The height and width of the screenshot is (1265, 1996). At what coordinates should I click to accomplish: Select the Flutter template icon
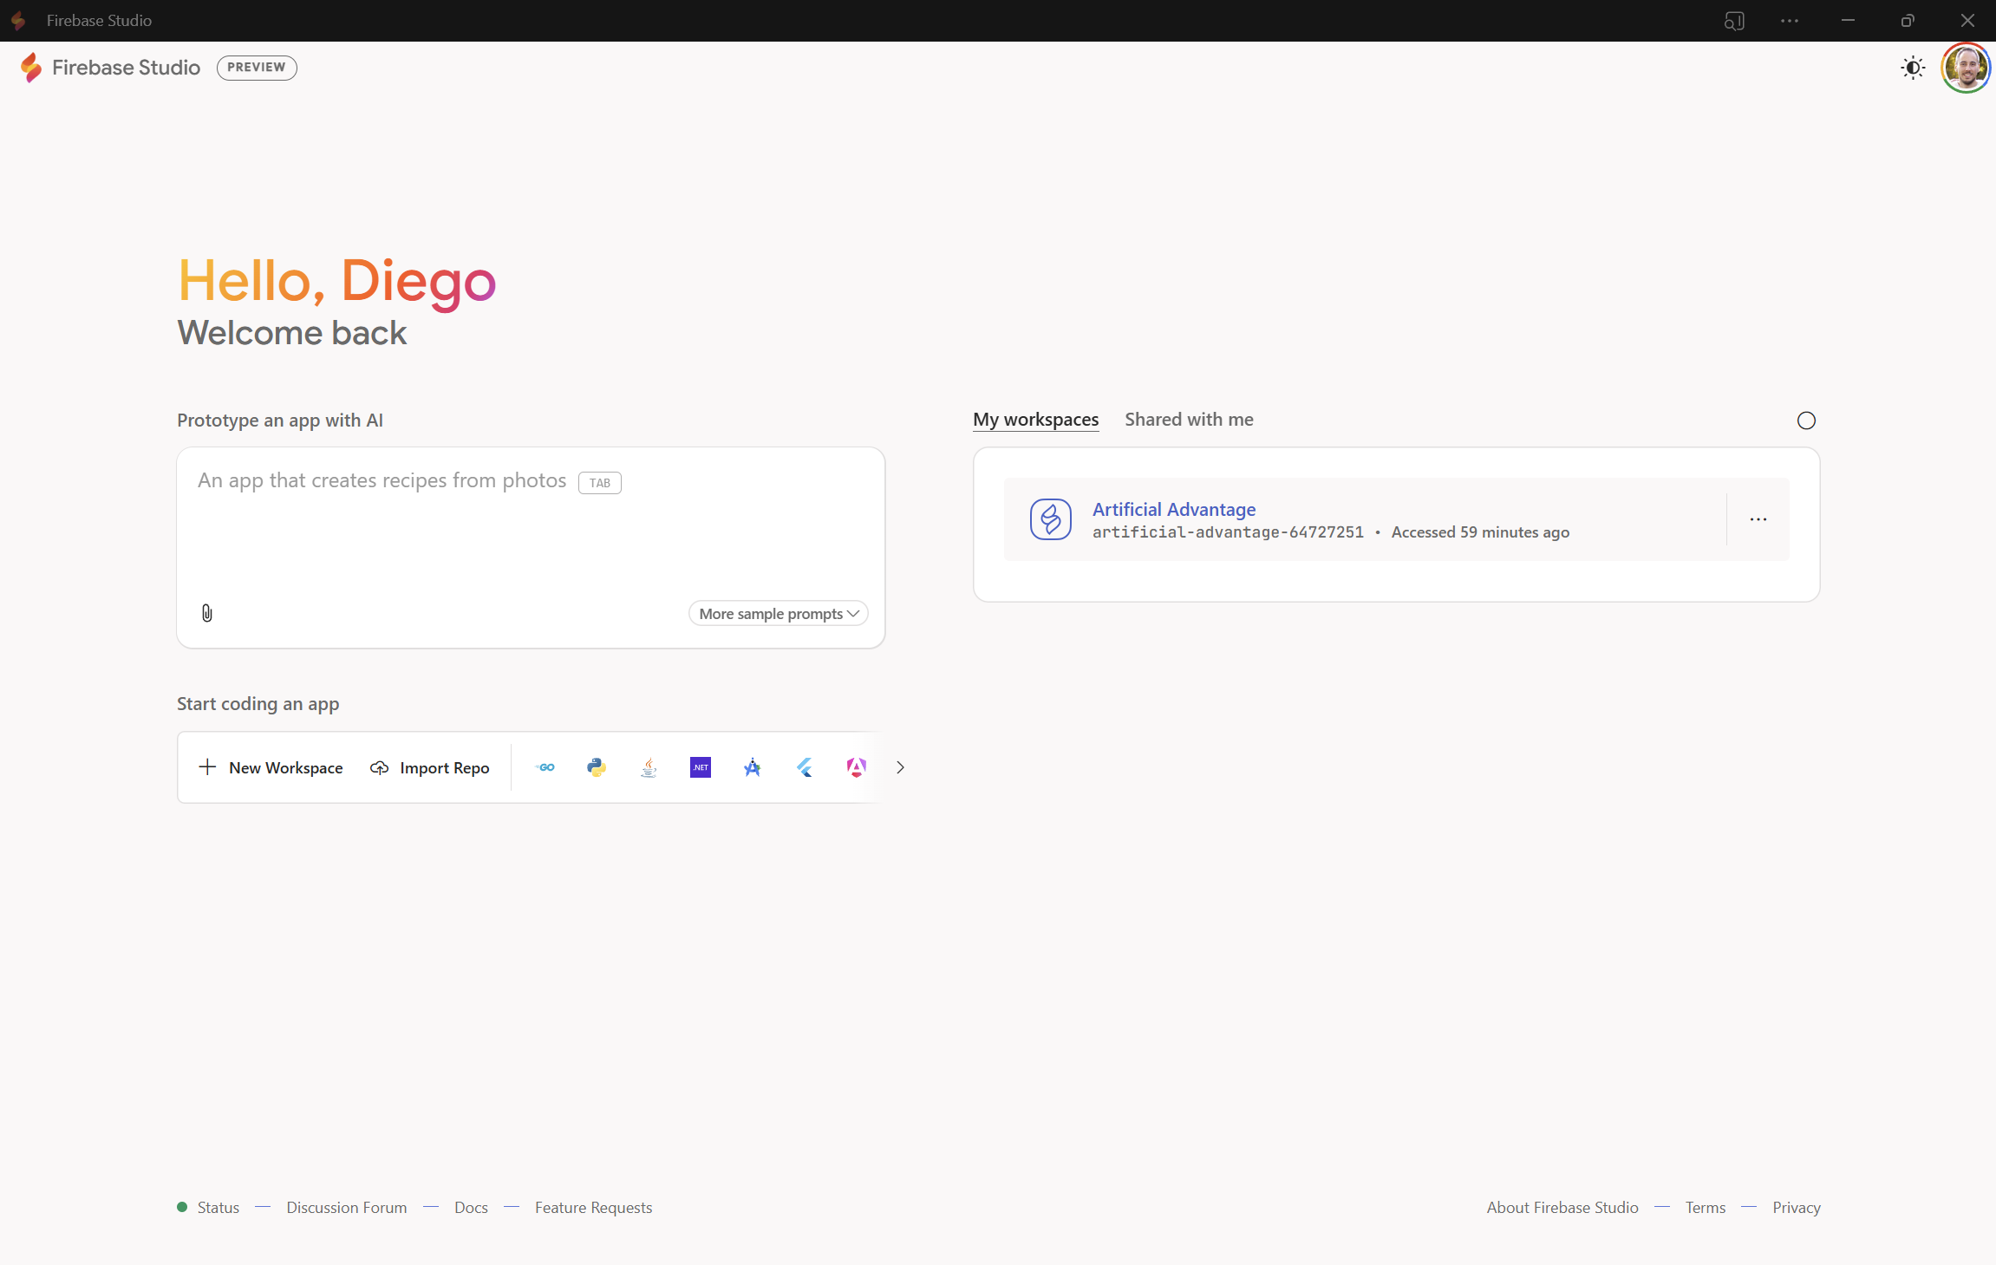click(805, 767)
